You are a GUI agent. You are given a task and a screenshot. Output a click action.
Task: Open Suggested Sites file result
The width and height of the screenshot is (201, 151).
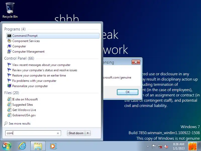pyautogui.click(x=23, y=104)
